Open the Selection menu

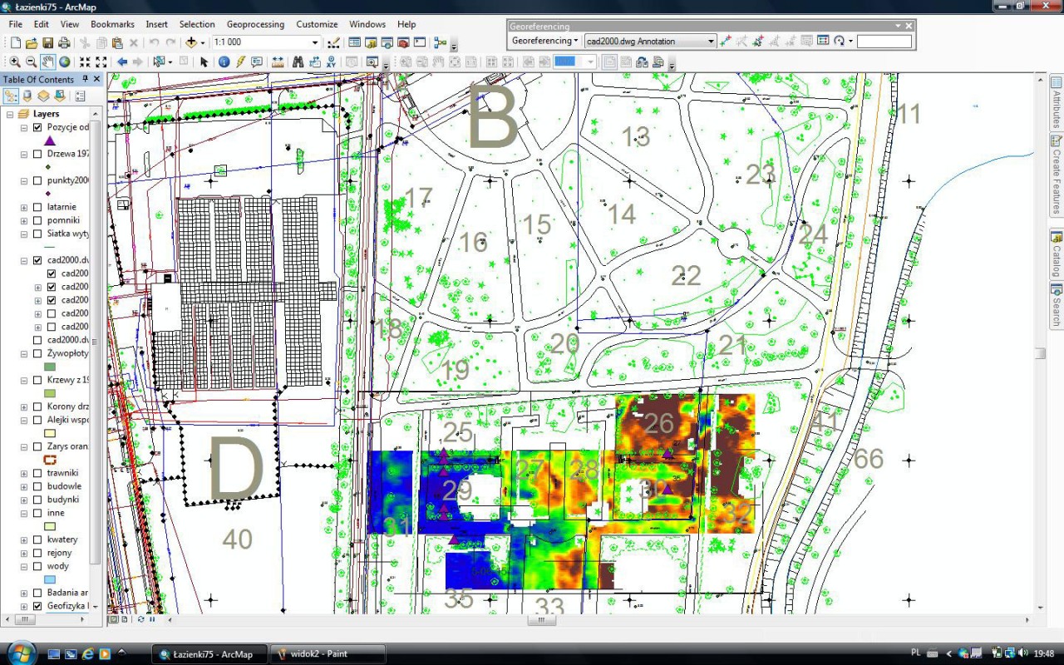tap(197, 24)
